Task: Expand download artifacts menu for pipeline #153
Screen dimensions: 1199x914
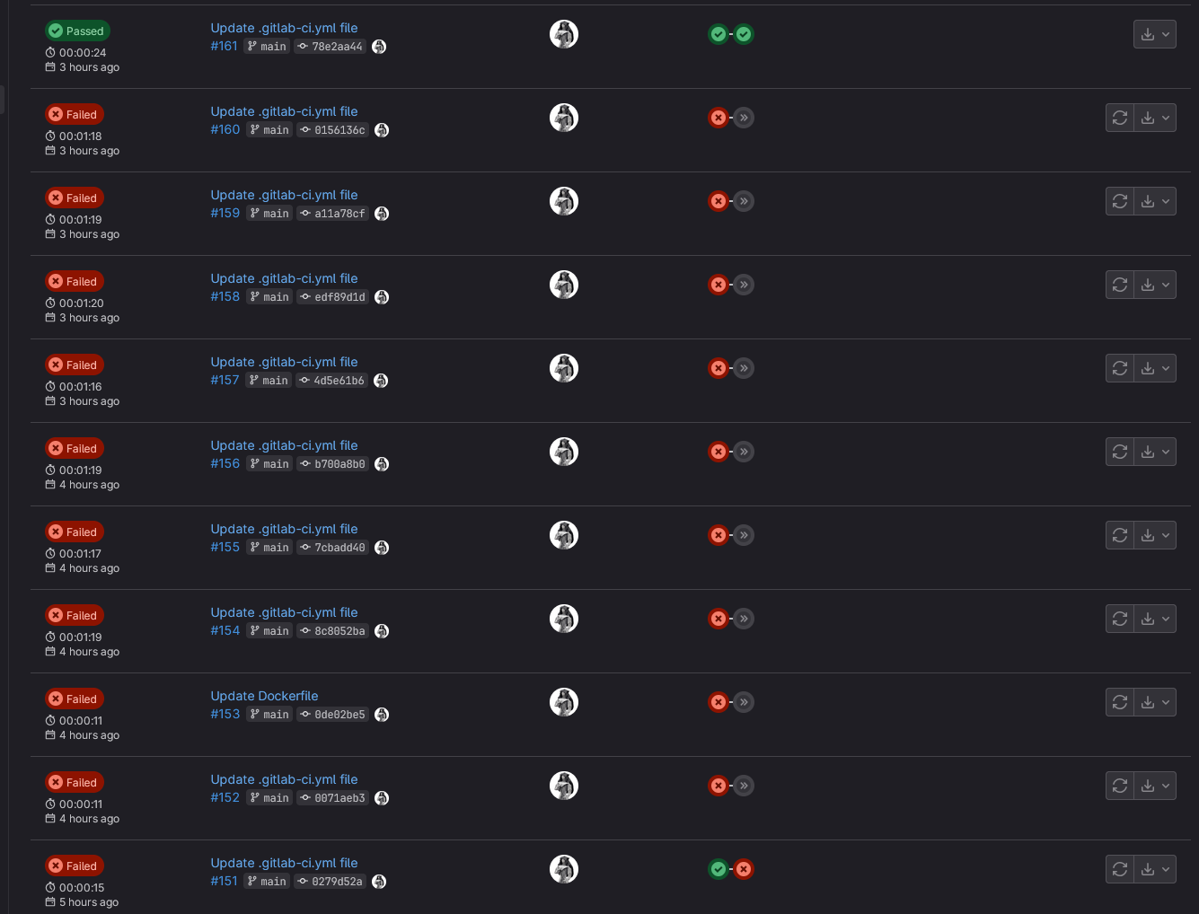Action: click(x=1155, y=702)
